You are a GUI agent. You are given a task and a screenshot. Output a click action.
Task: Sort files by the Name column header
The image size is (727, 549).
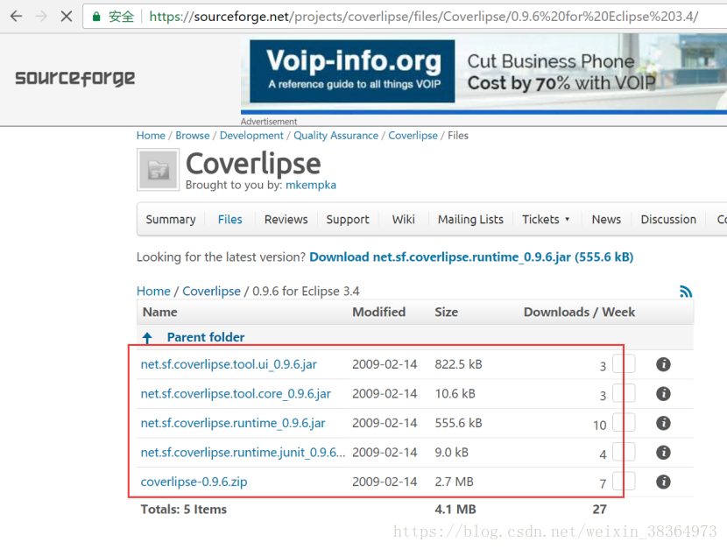pos(160,313)
